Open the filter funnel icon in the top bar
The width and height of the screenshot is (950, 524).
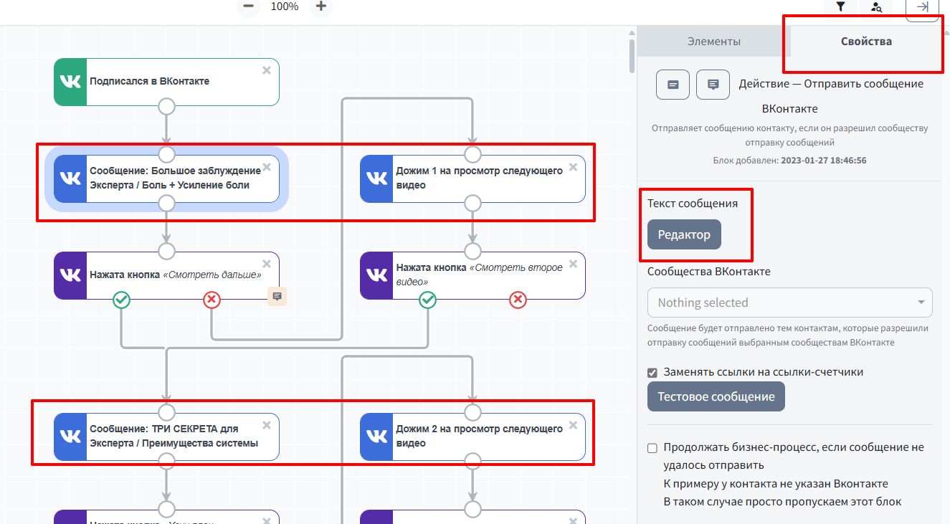point(840,6)
